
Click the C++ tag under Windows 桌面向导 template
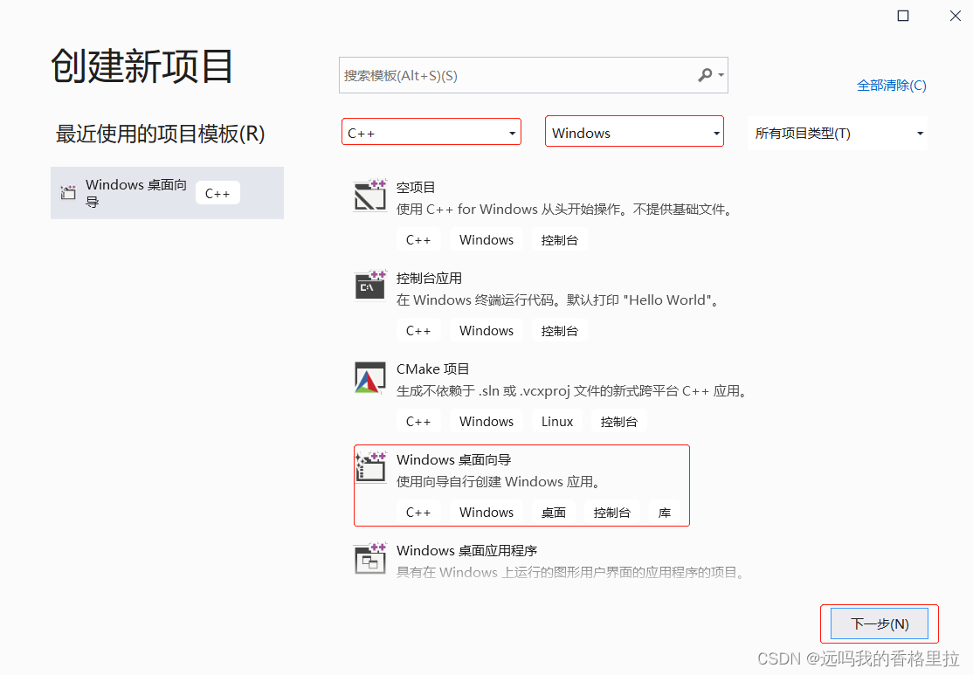pos(418,513)
